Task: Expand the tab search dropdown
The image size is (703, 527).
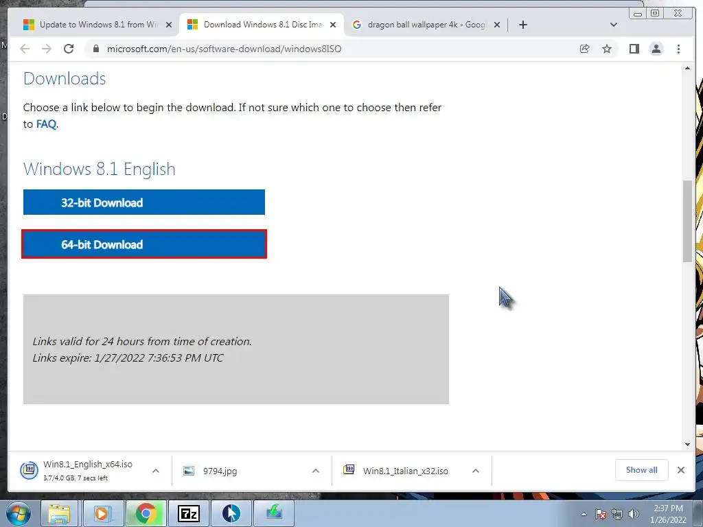Action: click(x=614, y=25)
